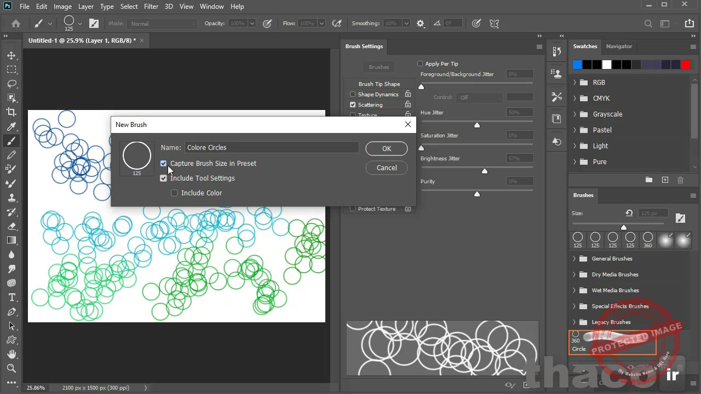Select the Horizontal Type tool

tap(12, 297)
